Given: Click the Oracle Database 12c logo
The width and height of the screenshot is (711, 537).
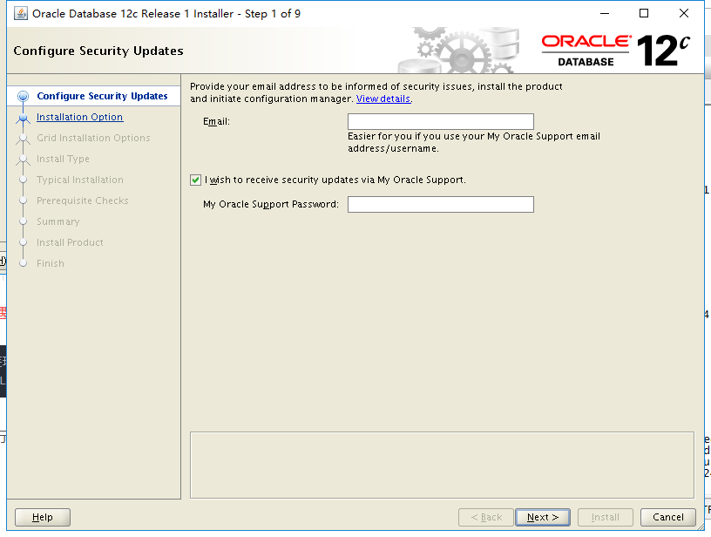Looking at the screenshot, I should (616, 51).
